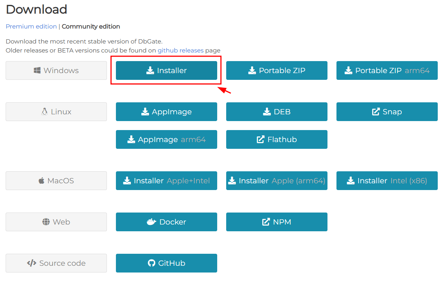Download the Windows Installer
Viewport: 443px width, 289px height.
pos(167,70)
